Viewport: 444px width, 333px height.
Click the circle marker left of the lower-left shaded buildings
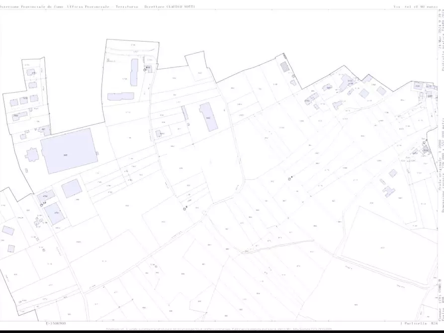pyautogui.click(x=41, y=205)
